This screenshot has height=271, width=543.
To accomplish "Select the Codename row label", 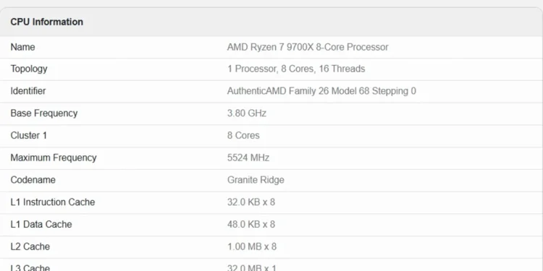I will (x=33, y=180).
